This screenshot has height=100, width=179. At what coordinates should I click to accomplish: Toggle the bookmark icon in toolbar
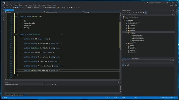click(72, 7)
